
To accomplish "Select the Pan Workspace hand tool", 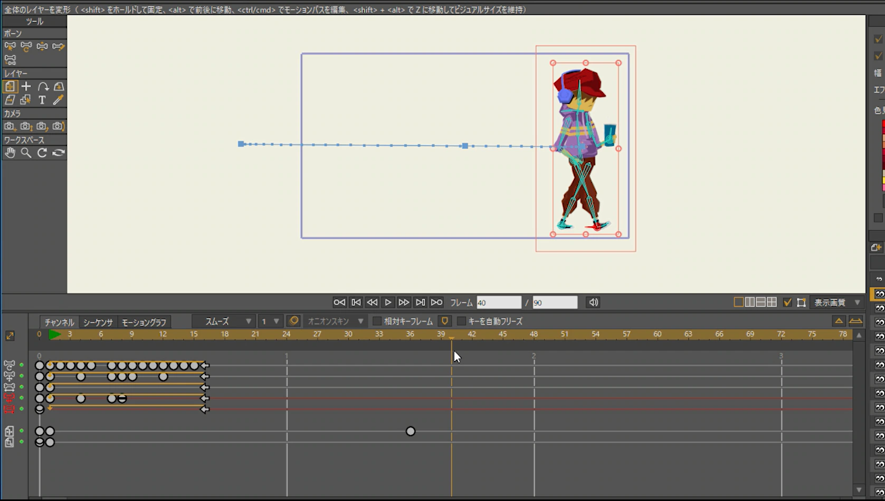I will [x=10, y=153].
